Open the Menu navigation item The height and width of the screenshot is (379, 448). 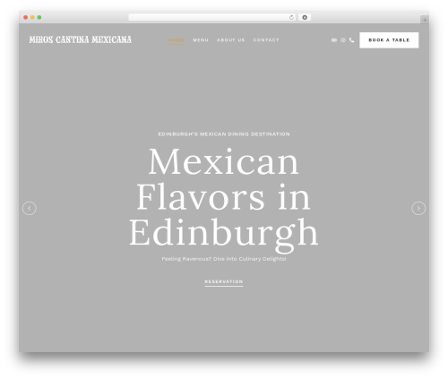[x=201, y=40]
